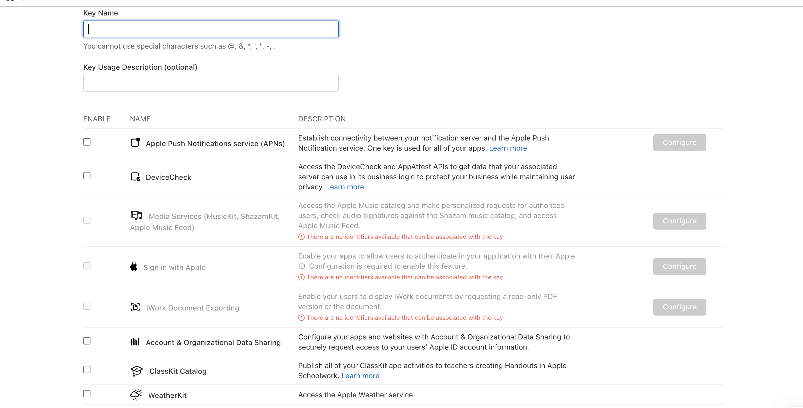The image size is (803, 408).
Task: Click the Key Usage Description input field
Action: 211,83
